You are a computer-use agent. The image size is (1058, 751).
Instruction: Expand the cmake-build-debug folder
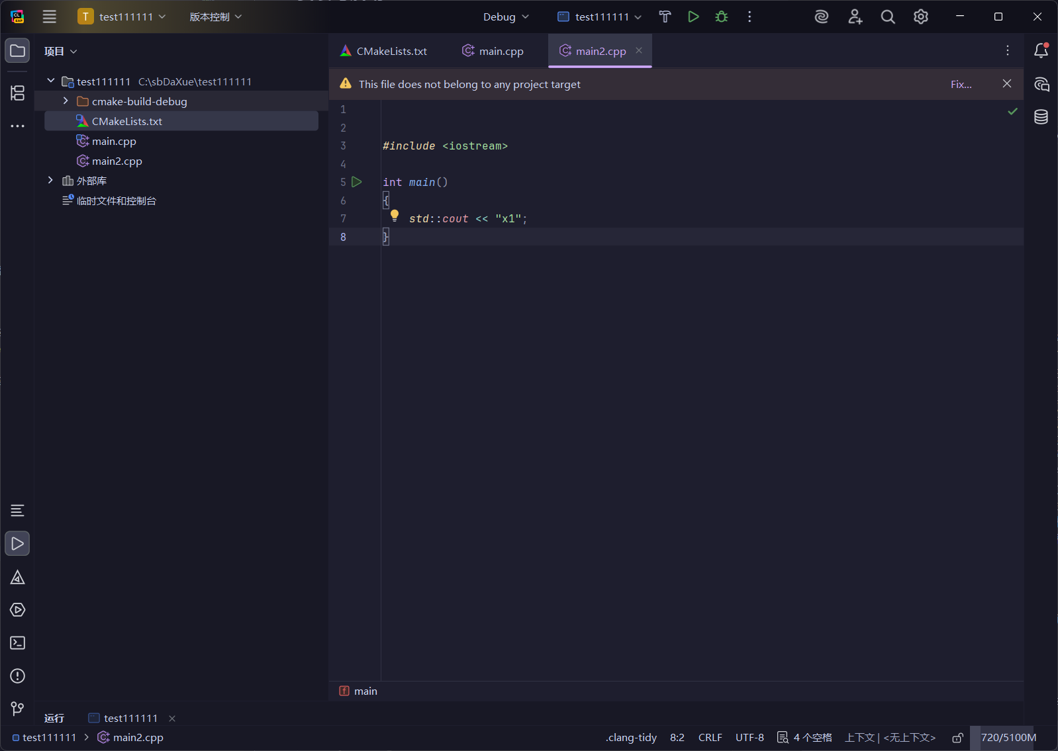pos(66,101)
